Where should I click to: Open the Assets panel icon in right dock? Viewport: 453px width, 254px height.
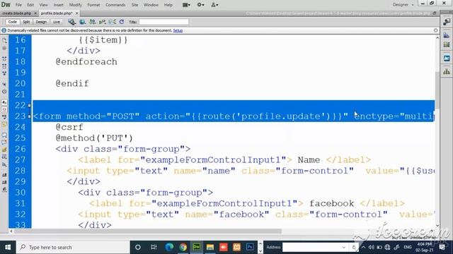(x=447, y=44)
